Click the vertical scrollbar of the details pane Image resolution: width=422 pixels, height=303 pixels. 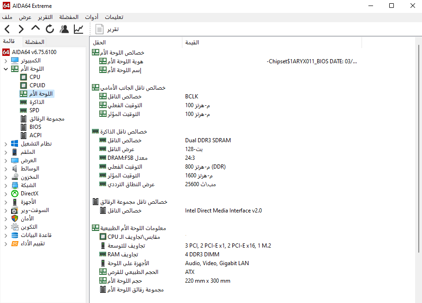(x=418, y=148)
